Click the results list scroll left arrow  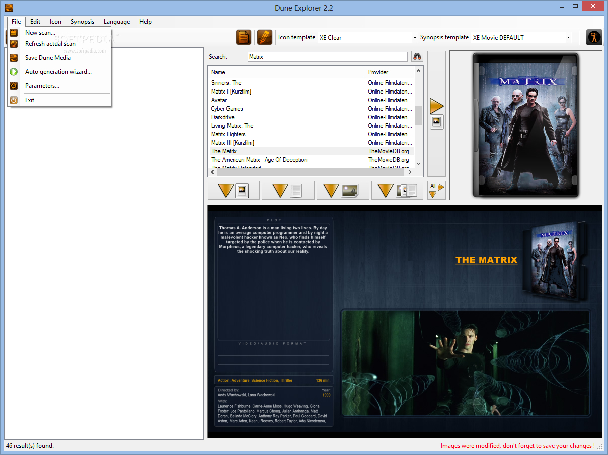coord(212,172)
